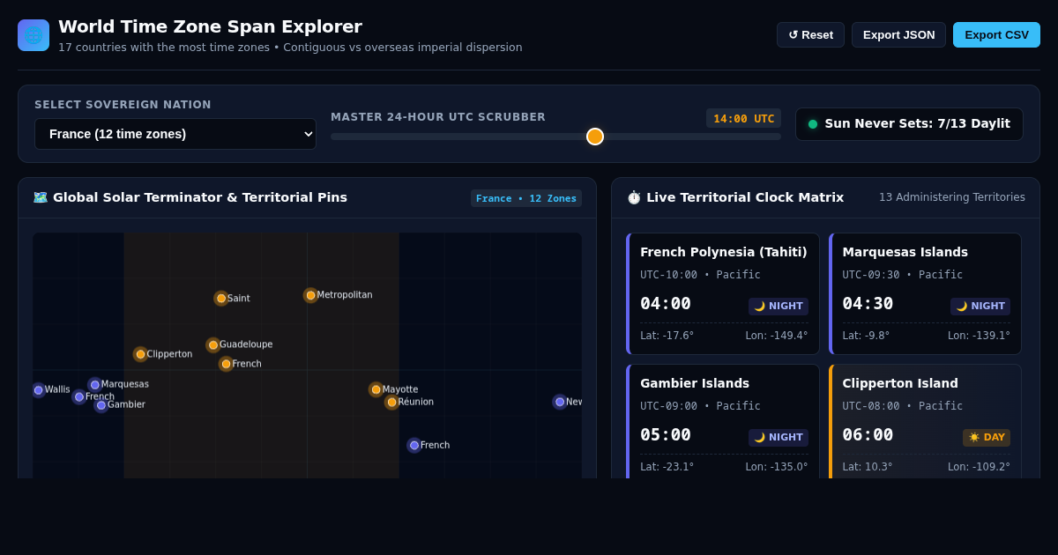Click Export CSV button
This screenshot has height=555, width=1058.
(x=996, y=35)
